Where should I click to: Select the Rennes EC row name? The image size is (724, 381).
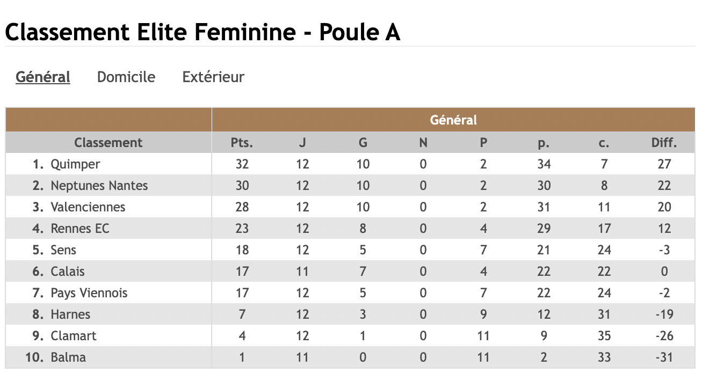click(79, 229)
